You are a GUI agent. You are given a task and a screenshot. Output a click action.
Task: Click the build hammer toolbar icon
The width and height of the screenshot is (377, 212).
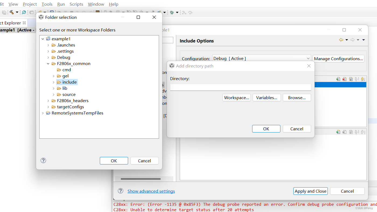coord(12,12)
